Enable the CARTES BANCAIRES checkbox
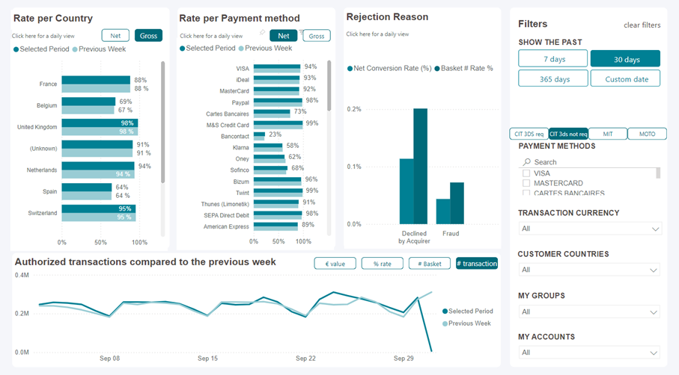Viewport: 679px width, 375px height. 526,193
